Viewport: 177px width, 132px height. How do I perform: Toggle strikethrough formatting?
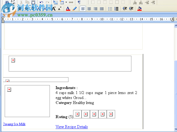(x=26, y=9)
